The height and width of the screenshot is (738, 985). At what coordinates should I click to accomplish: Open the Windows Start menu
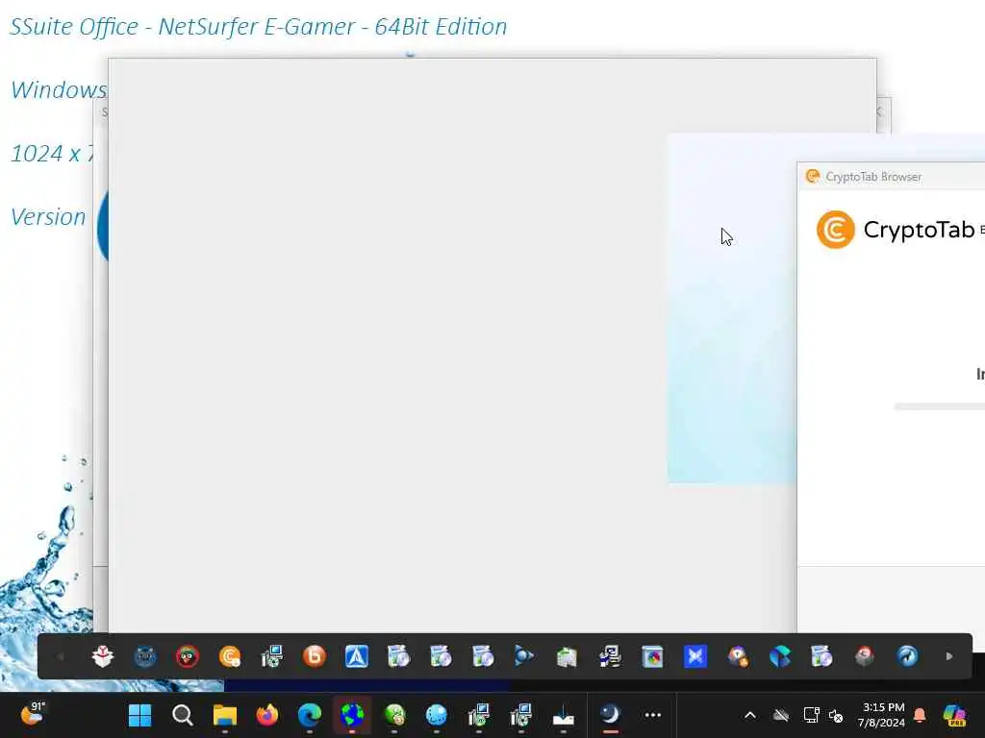pyautogui.click(x=140, y=715)
